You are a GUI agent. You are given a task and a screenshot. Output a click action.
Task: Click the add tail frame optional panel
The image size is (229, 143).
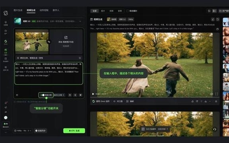66,42
